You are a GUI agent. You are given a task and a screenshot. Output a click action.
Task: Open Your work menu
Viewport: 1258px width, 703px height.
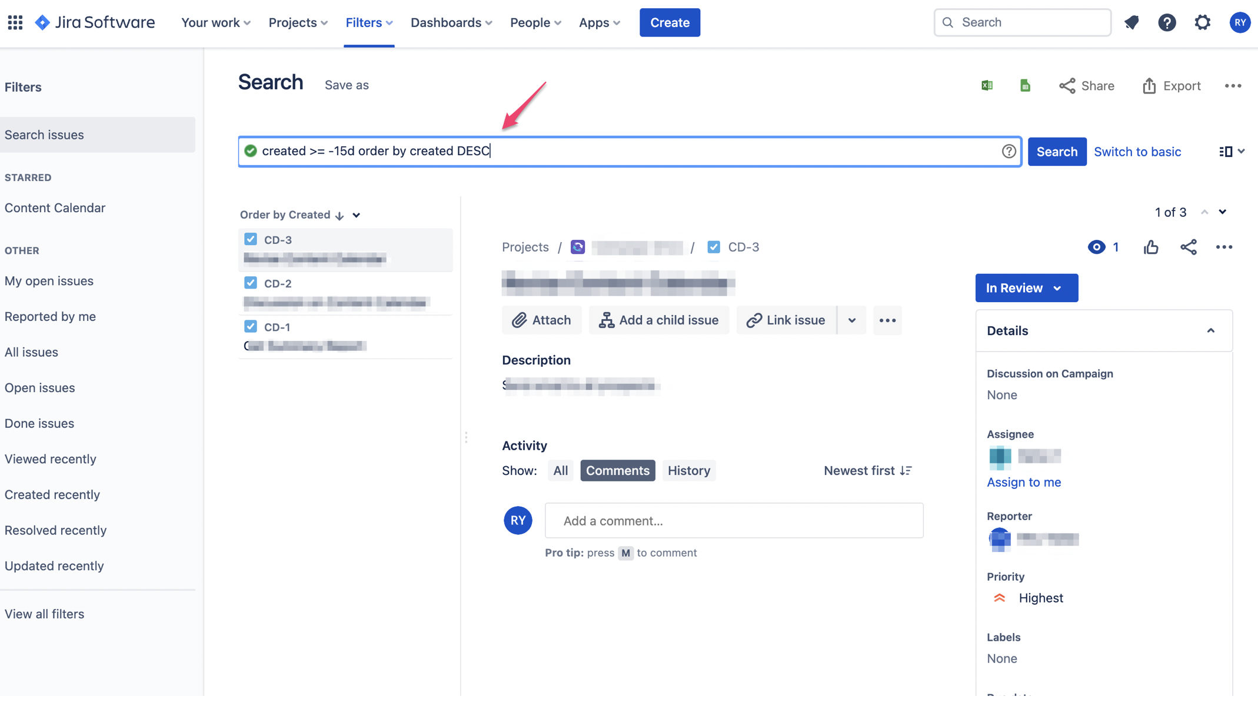216,22
